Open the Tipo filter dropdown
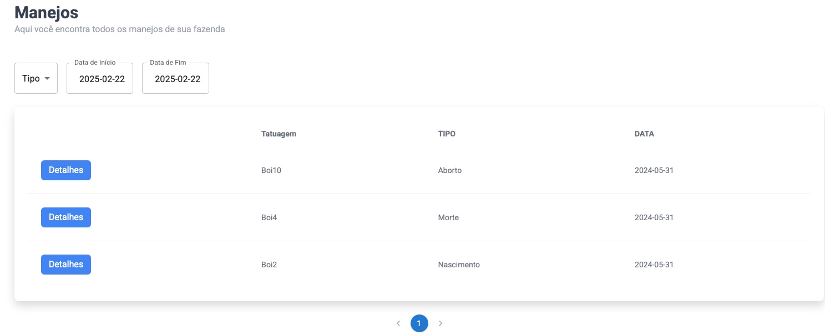Screen dimensions: 825x335 tap(36, 78)
